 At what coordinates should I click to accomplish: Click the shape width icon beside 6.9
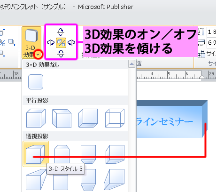pyautogui.click(x=201, y=43)
